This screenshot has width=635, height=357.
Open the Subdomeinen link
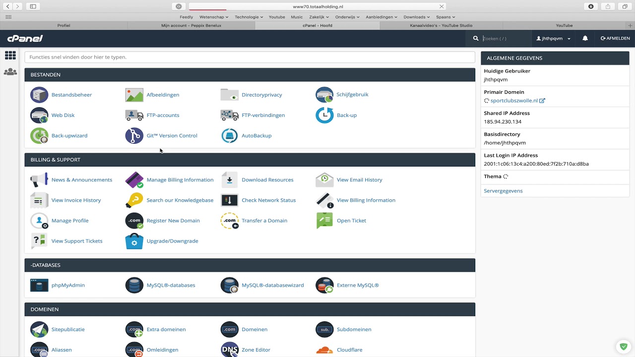(x=354, y=329)
